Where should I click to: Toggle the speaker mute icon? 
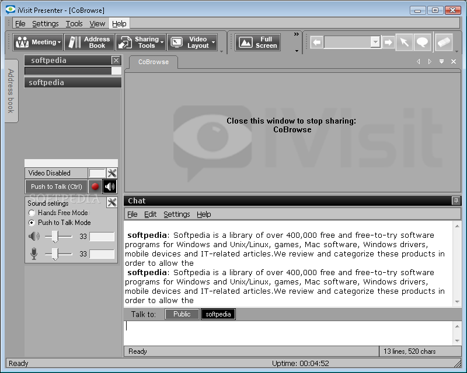109,186
